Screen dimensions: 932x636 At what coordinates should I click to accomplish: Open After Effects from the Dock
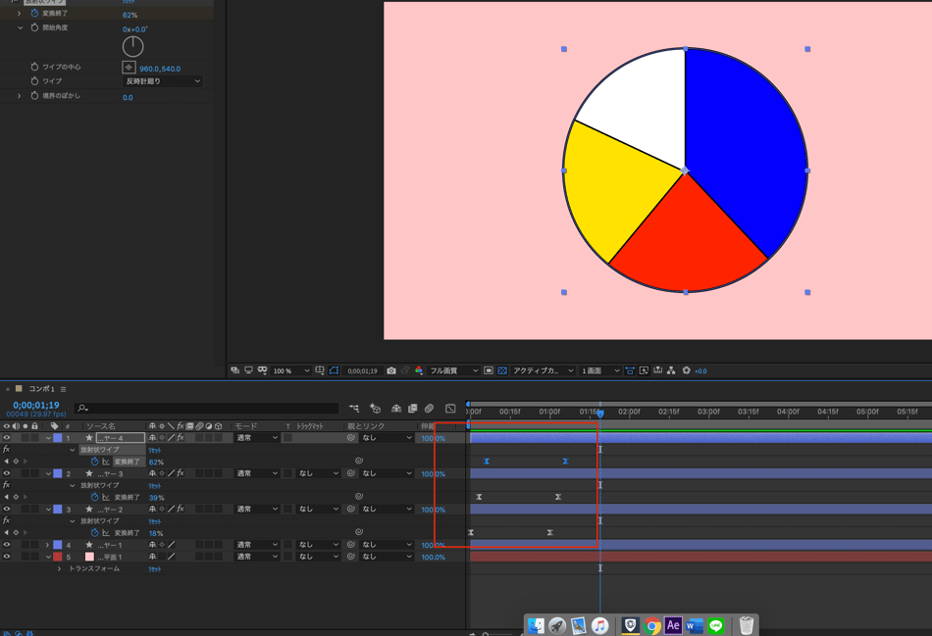[673, 625]
